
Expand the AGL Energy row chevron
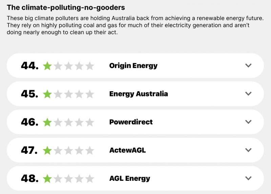click(x=248, y=178)
